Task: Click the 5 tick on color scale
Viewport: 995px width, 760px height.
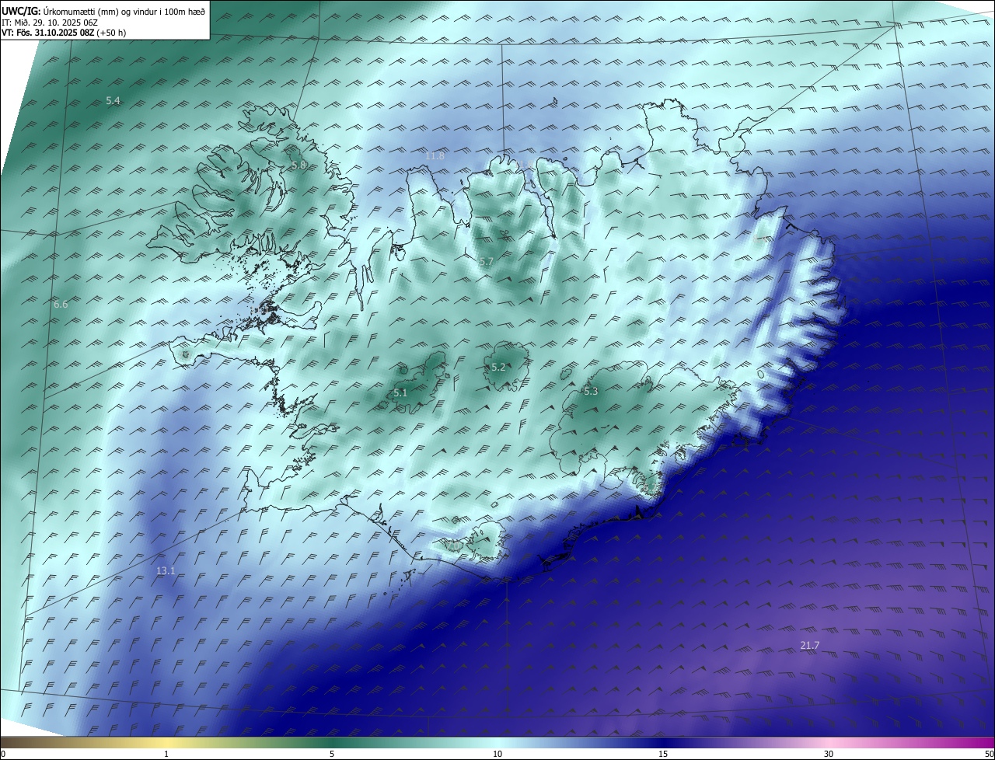Action: [x=332, y=754]
